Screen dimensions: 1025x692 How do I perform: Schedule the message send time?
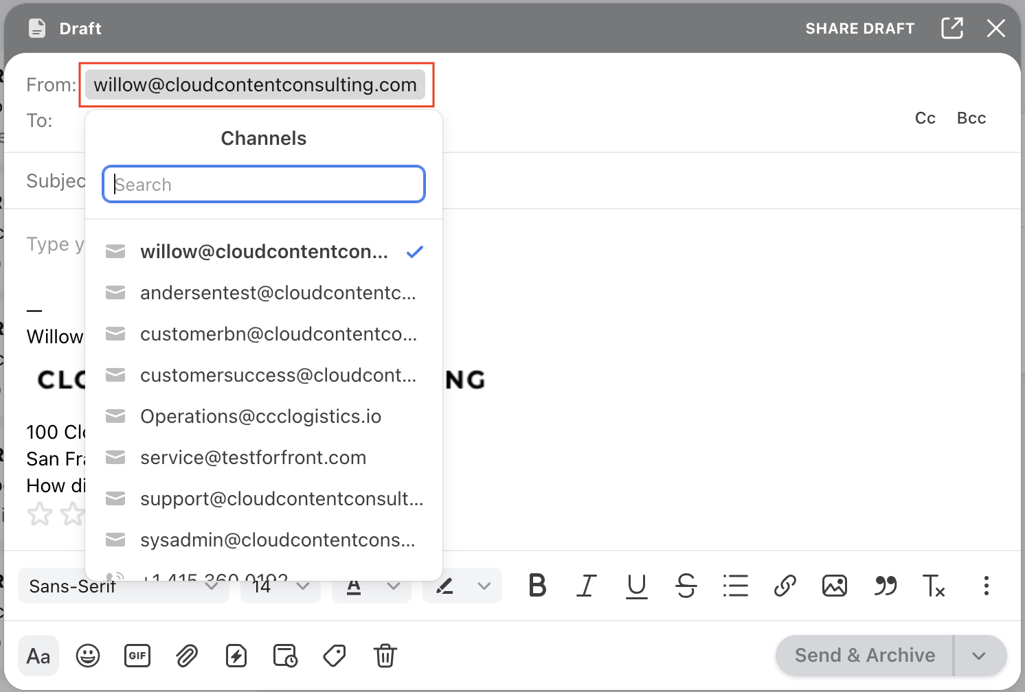(286, 656)
